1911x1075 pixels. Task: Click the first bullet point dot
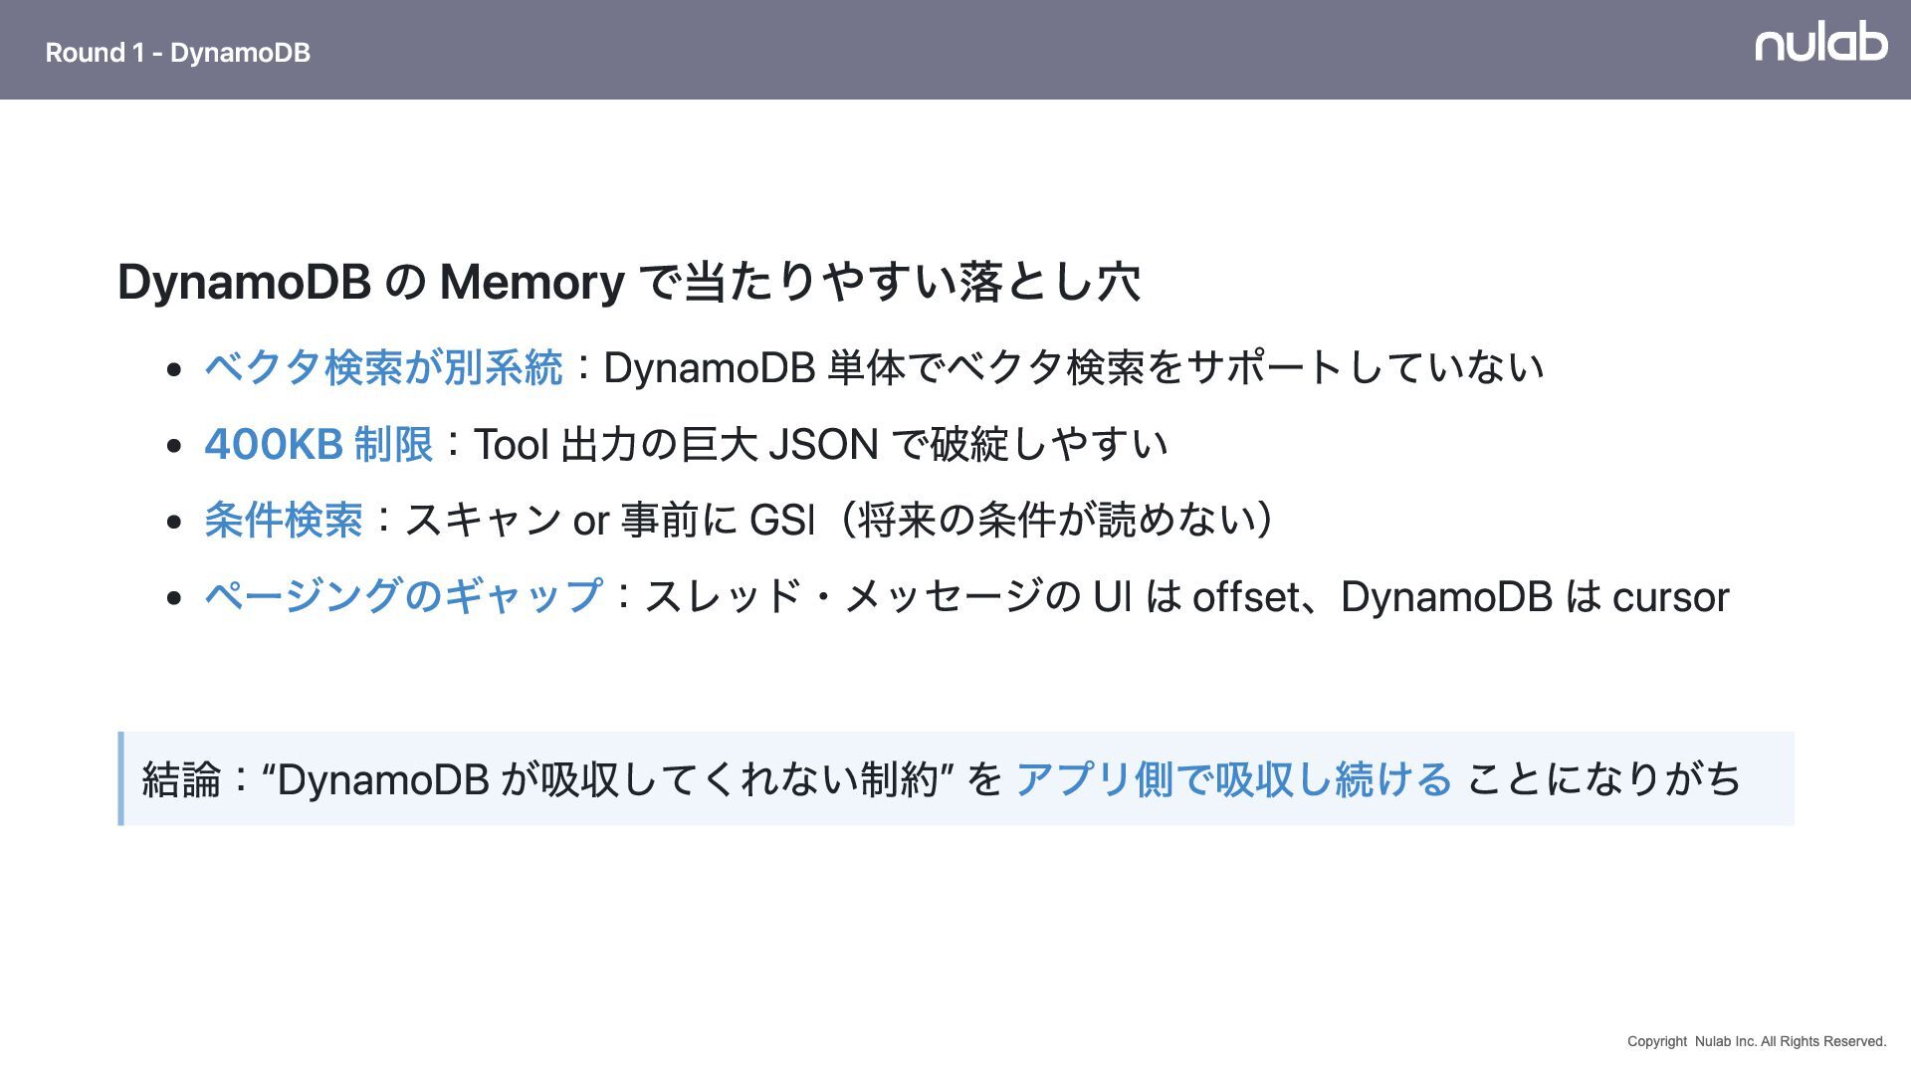coord(175,370)
